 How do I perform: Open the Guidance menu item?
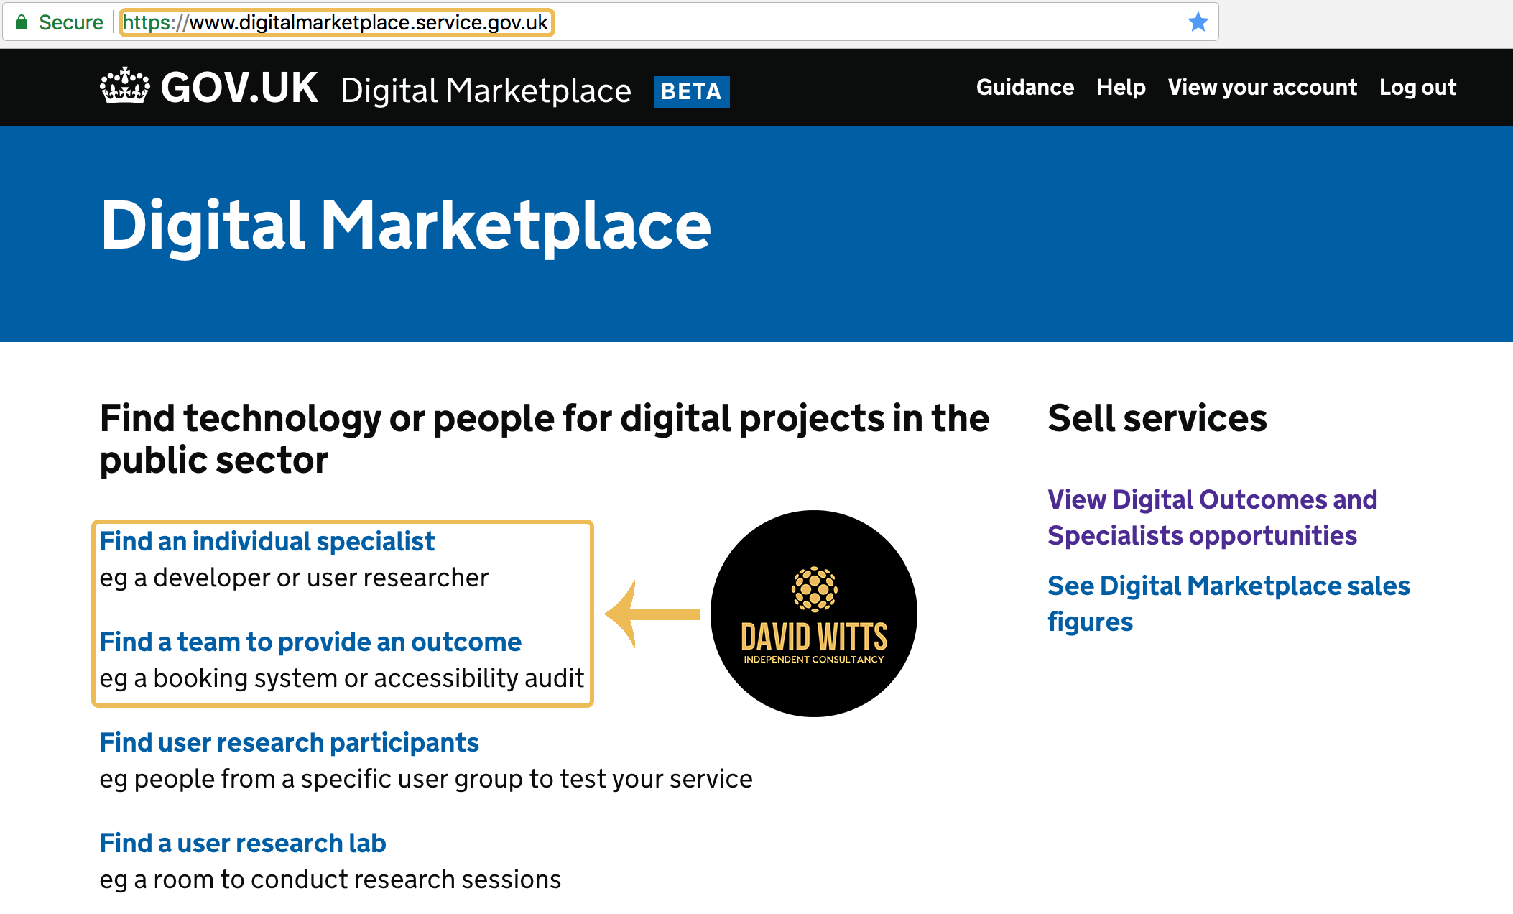[x=1024, y=88]
